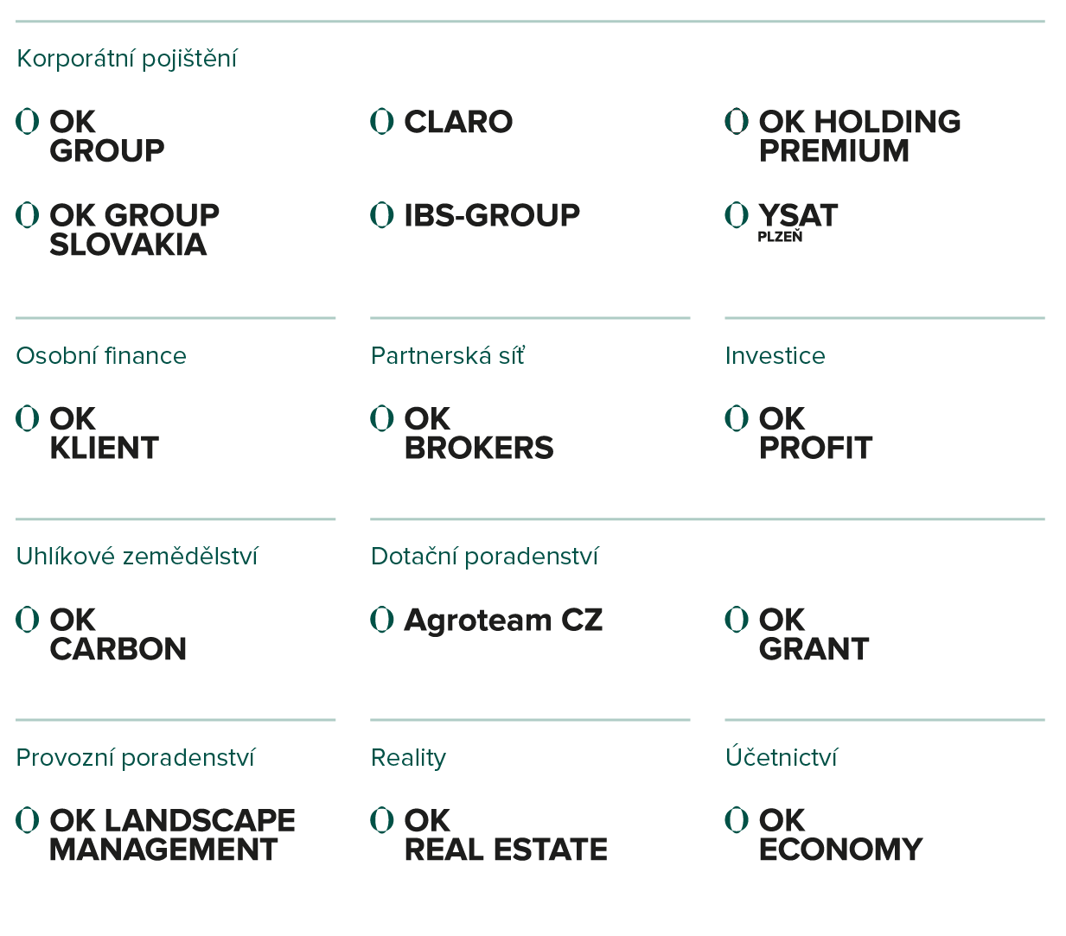This screenshot has height=936, width=1066.
Task: Select the Osobní finance category heading
Action: pyautogui.click(x=101, y=356)
